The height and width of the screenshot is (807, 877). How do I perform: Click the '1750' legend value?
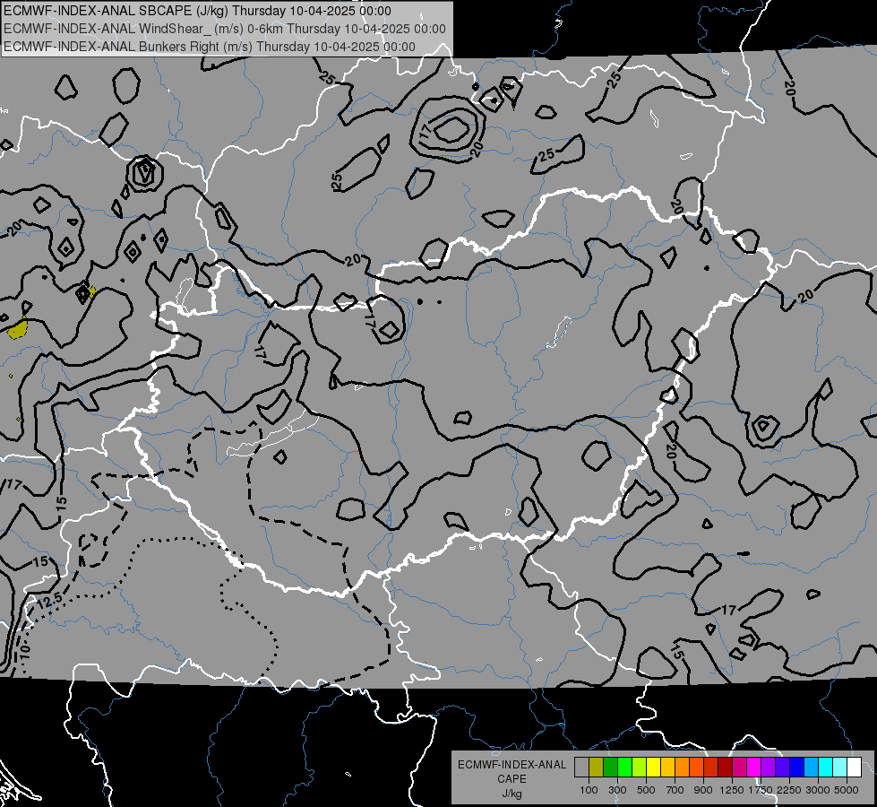click(761, 790)
